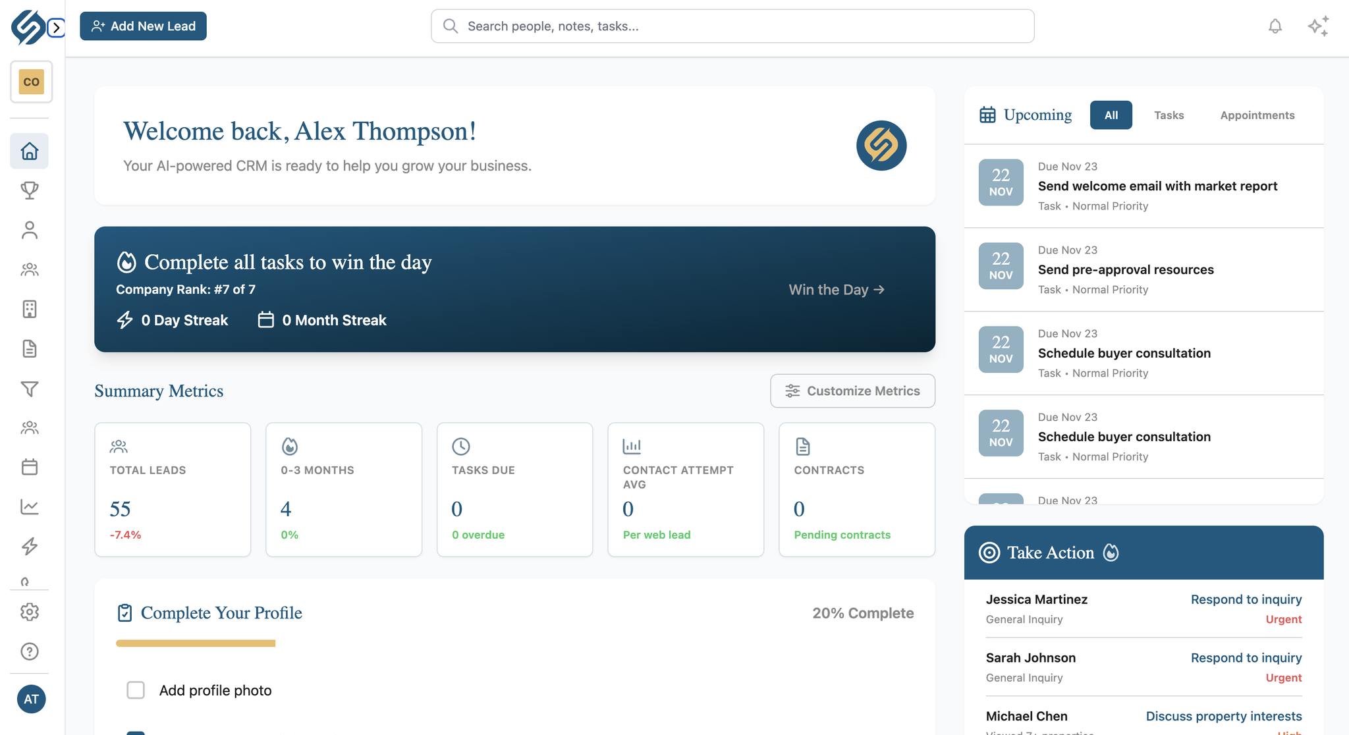The height and width of the screenshot is (735, 1349).
Task: Click the building companies icon in sidebar
Action: (30, 309)
